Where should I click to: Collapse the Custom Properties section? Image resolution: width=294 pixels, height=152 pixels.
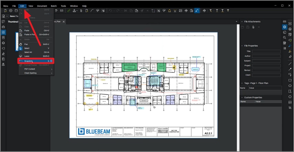[242, 98]
